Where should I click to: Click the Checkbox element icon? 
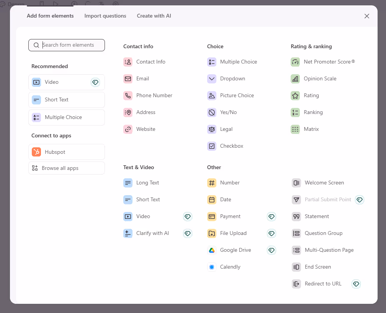click(x=212, y=146)
